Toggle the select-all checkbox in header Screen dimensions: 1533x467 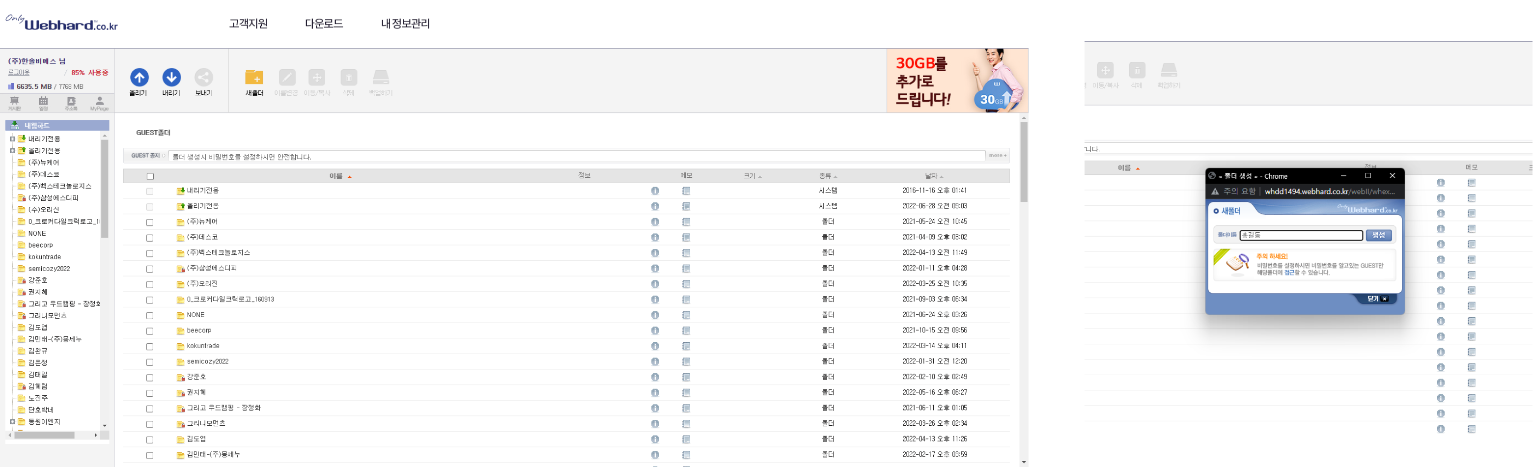(x=150, y=176)
